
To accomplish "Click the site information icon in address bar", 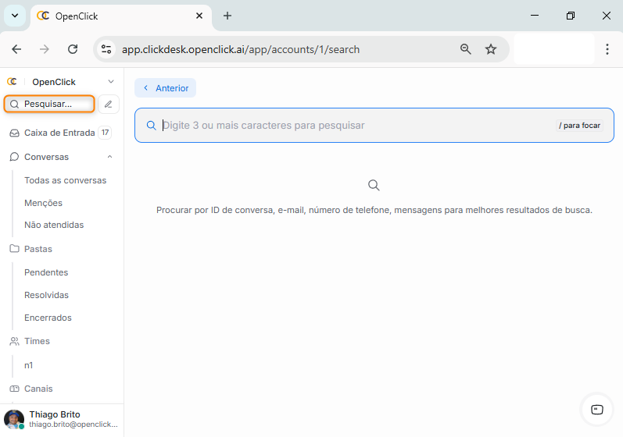I will point(107,49).
